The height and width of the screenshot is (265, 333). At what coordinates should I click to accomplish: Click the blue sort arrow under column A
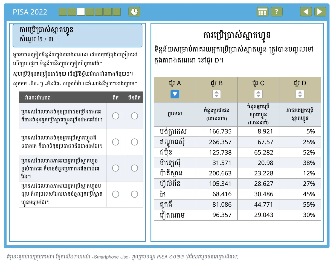[x=175, y=94]
